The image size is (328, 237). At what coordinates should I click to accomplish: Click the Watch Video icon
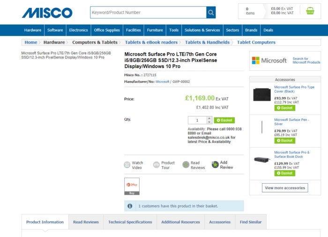(x=127, y=165)
